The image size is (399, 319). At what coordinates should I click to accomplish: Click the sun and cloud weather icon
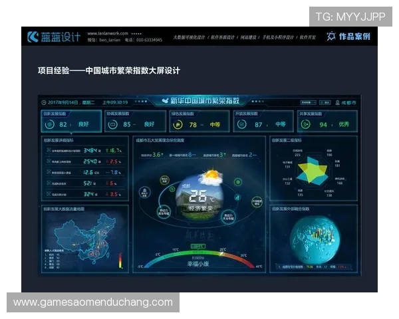point(211,177)
